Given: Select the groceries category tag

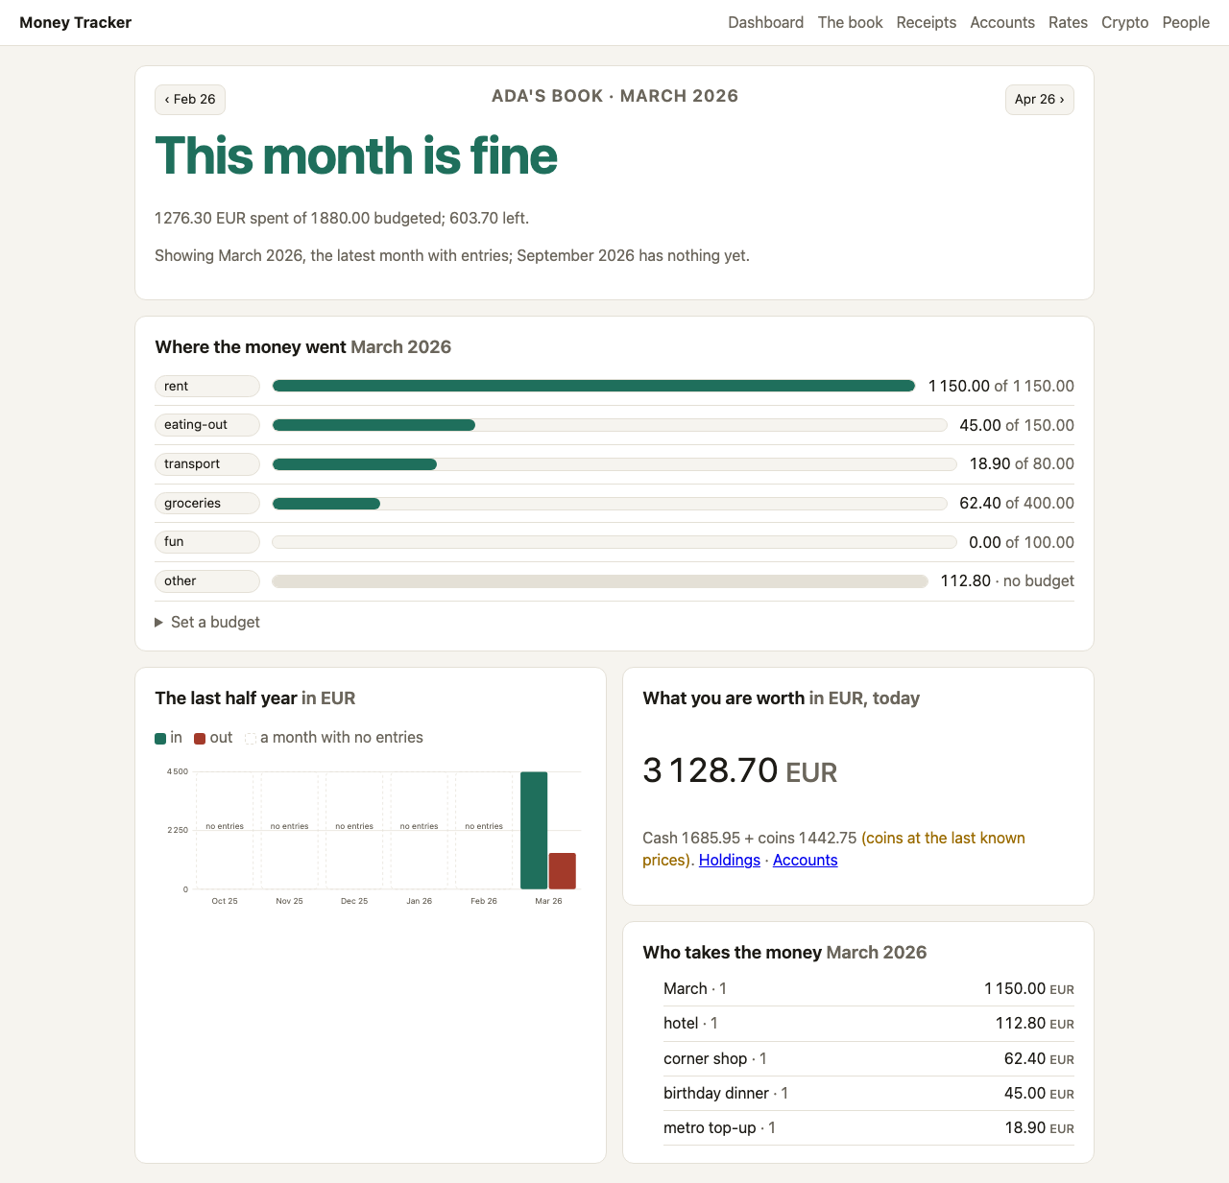Looking at the screenshot, I should 207,503.
